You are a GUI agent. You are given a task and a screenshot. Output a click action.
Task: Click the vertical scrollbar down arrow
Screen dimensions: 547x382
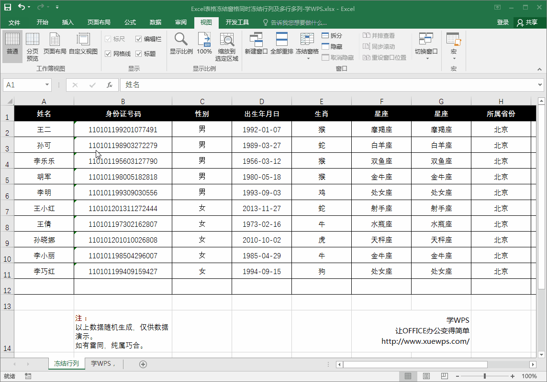click(541, 355)
